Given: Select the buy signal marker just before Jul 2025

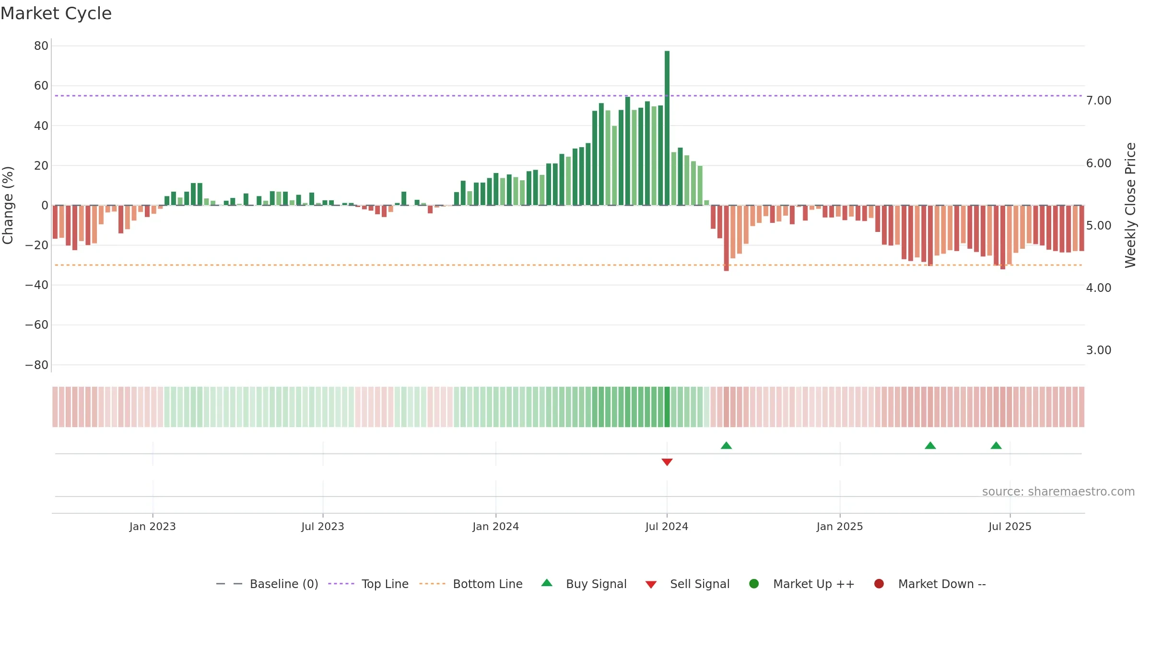Looking at the screenshot, I should [996, 445].
